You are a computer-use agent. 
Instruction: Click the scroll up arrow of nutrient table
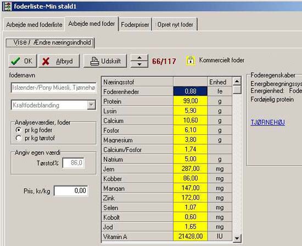pyautogui.click(x=237, y=81)
